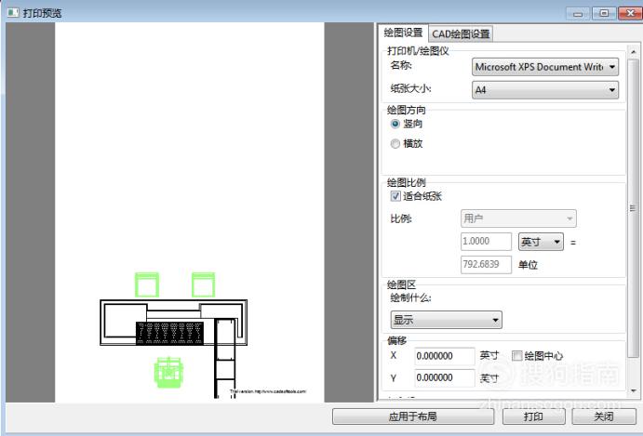Toggle the 适合纸张 checkbox

[395, 196]
